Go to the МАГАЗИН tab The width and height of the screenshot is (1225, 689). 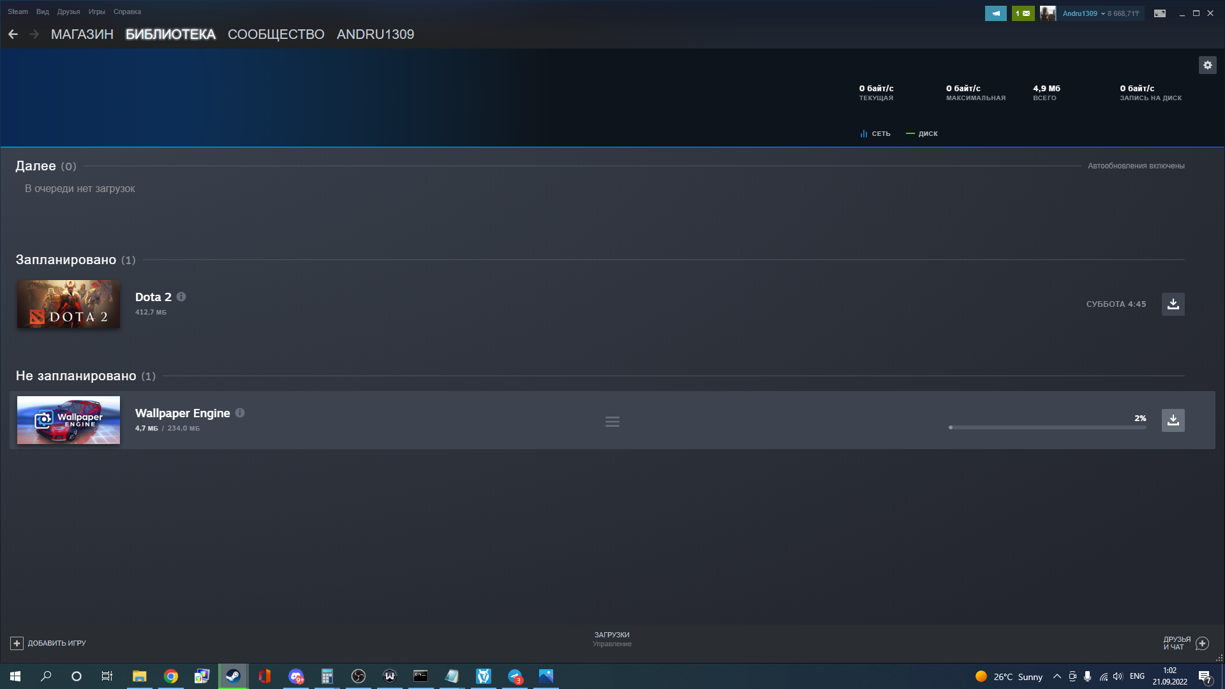coord(82,34)
